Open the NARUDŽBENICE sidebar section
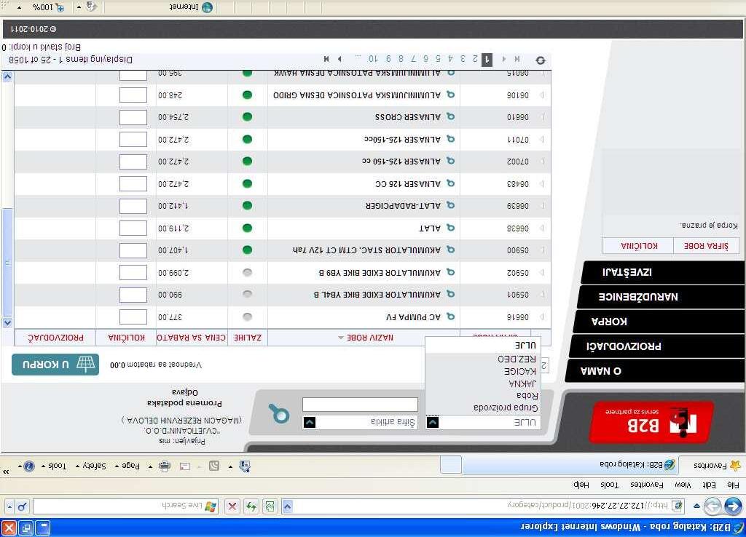The image size is (746, 537). pos(661,297)
